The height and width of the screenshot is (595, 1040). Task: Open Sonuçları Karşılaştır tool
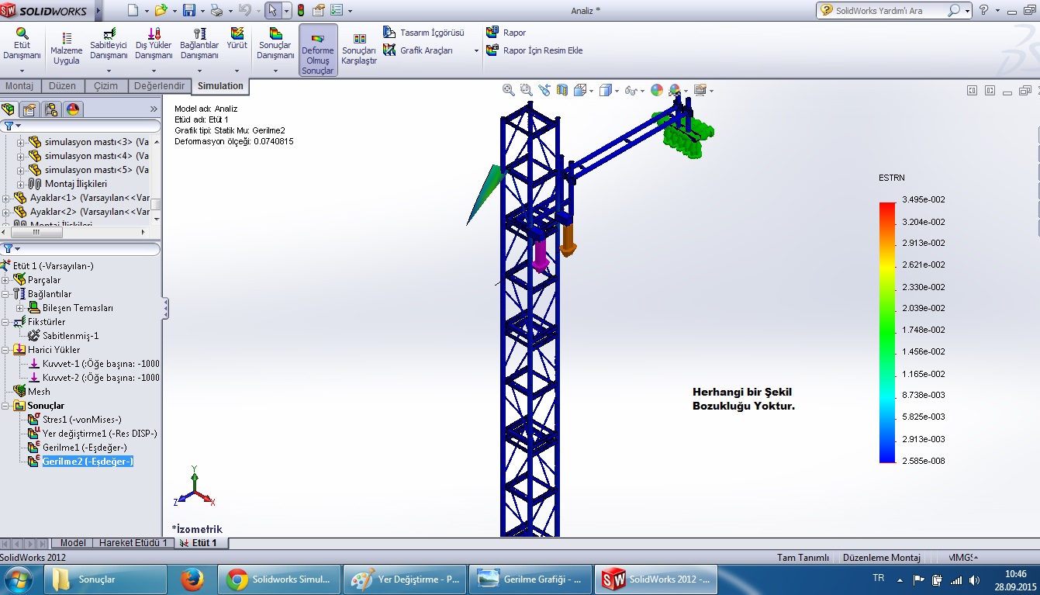pyautogui.click(x=359, y=40)
